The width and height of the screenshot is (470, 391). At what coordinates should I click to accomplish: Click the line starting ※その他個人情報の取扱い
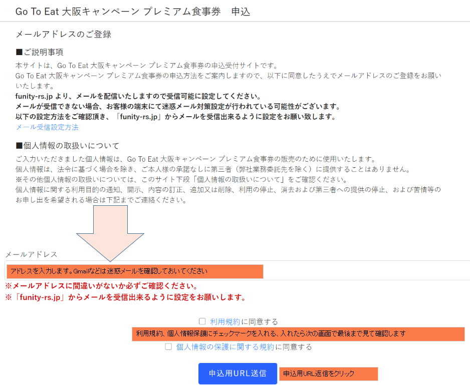tap(181, 179)
